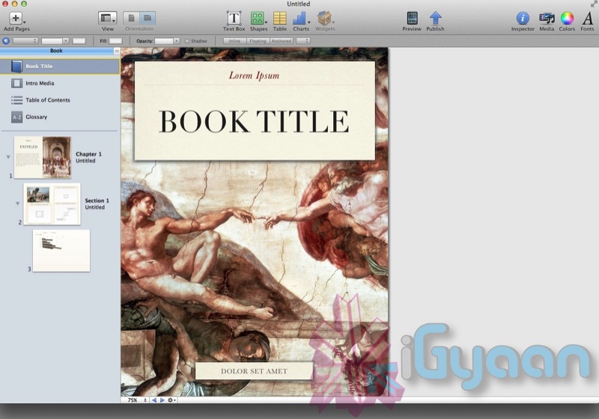The width and height of the screenshot is (599, 419).
Task: Click the Preview iPad icon
Action: 412,18
